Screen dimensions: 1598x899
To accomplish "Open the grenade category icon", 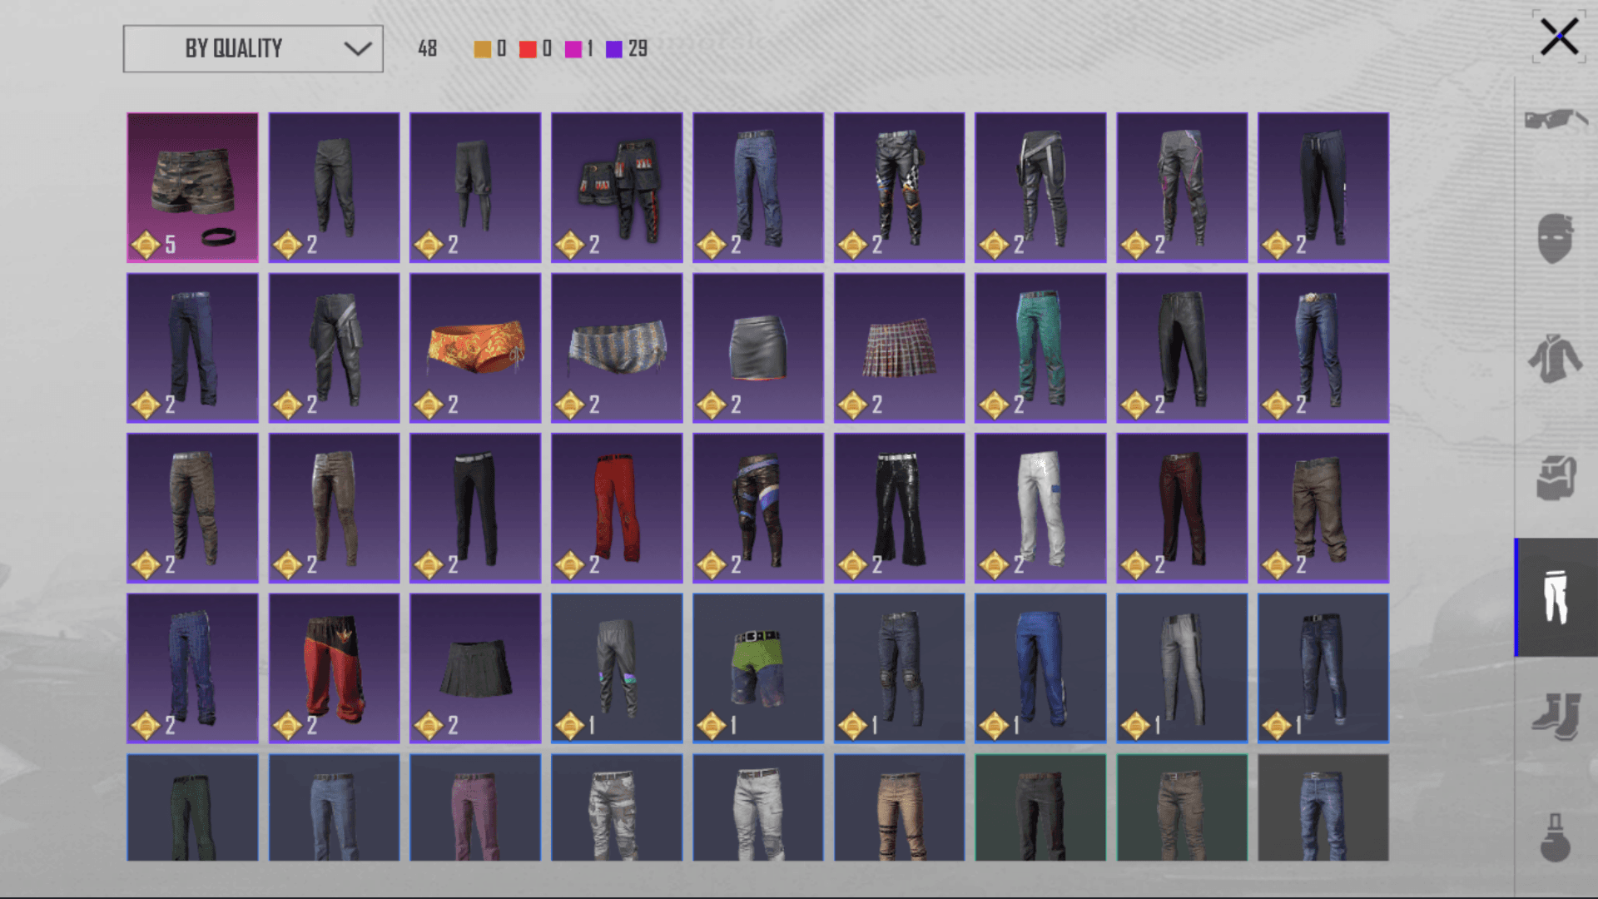I will point(1555,837).
